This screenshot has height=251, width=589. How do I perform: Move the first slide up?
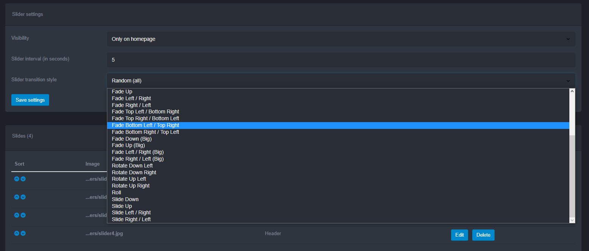coord(17,179)
